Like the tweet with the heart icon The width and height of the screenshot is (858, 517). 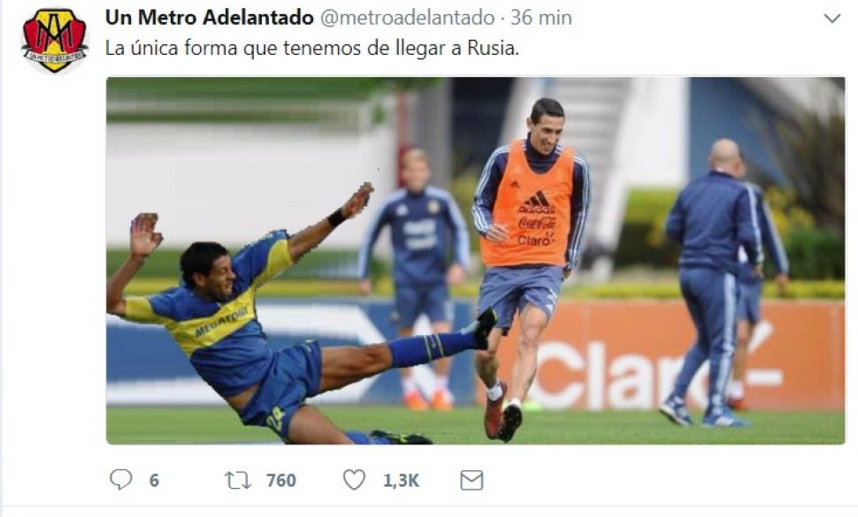[x=354, y=480]
